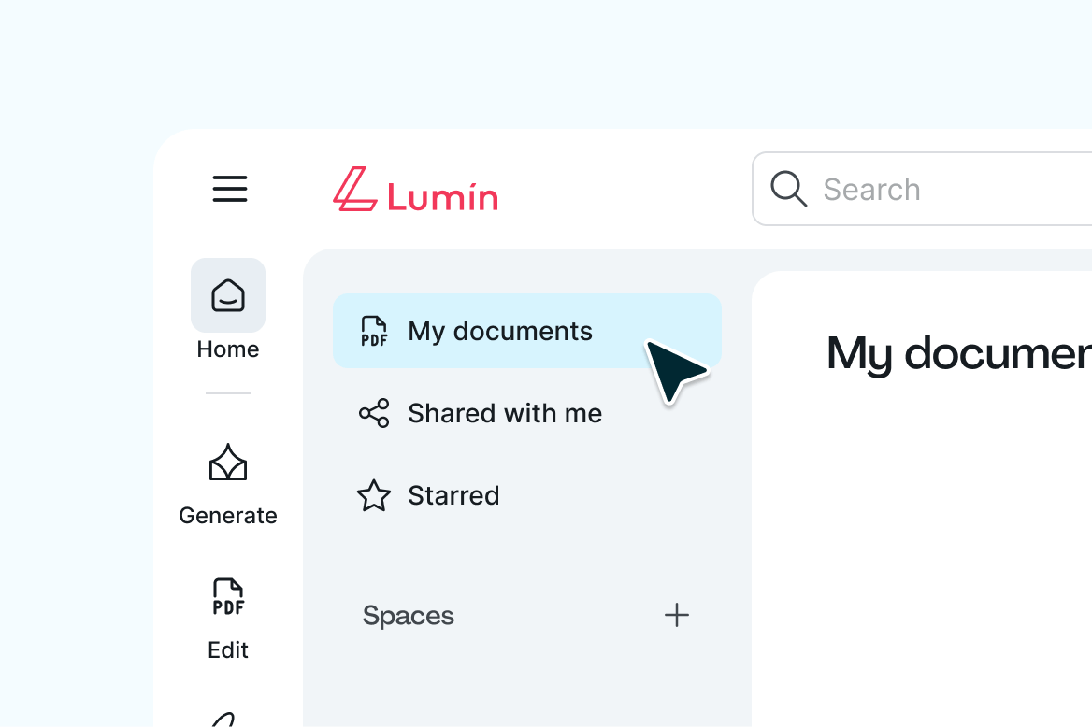This screenshot has width=1092, height=727.
Task: Open the Shared with me section
Action: [x=504, y=413]
